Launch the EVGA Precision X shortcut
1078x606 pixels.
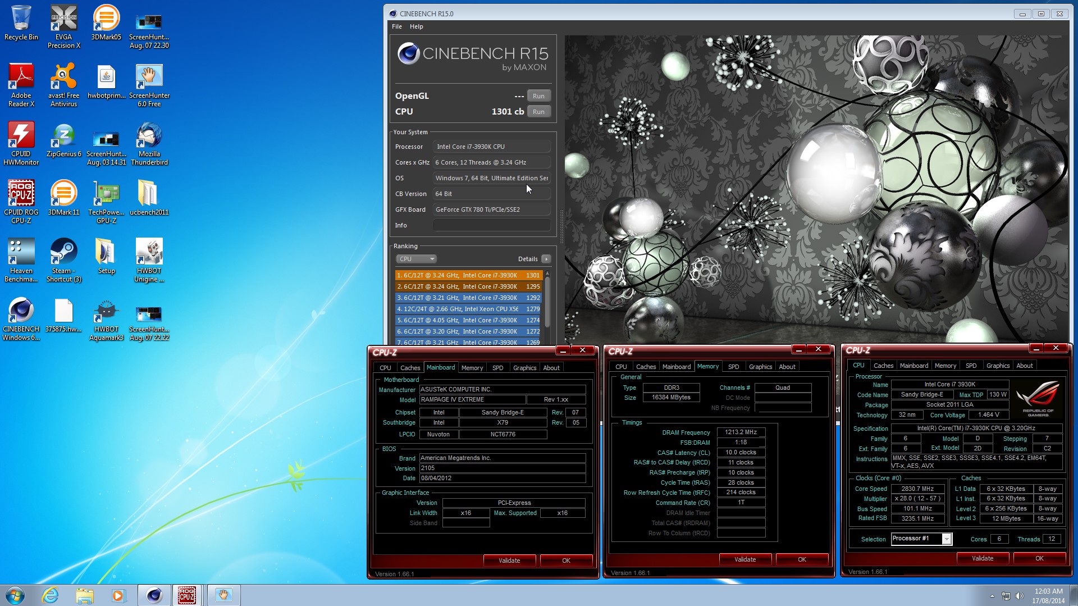pyautogui.click(x=64, y=26)
